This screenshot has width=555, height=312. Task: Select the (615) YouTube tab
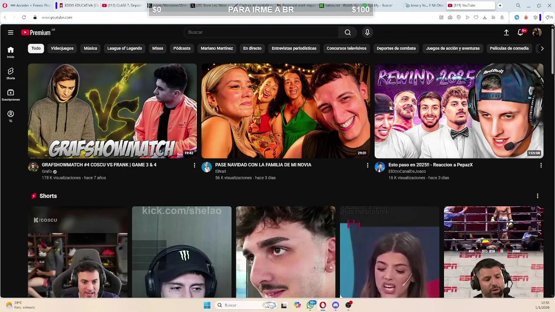click(x=470, y=6)
